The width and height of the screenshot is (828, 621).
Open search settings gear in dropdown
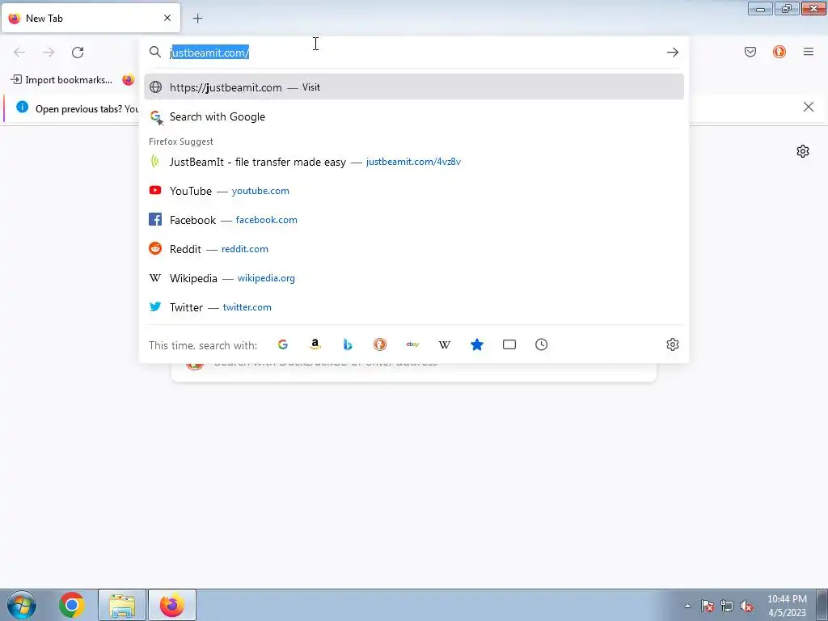click(672, 344)
